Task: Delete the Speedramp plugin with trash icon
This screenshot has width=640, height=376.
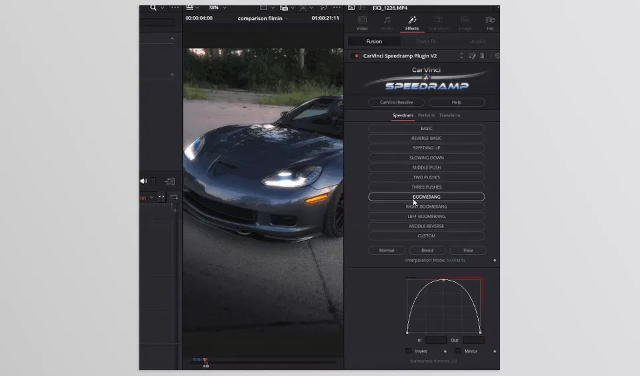Action: tap(482, 55)
